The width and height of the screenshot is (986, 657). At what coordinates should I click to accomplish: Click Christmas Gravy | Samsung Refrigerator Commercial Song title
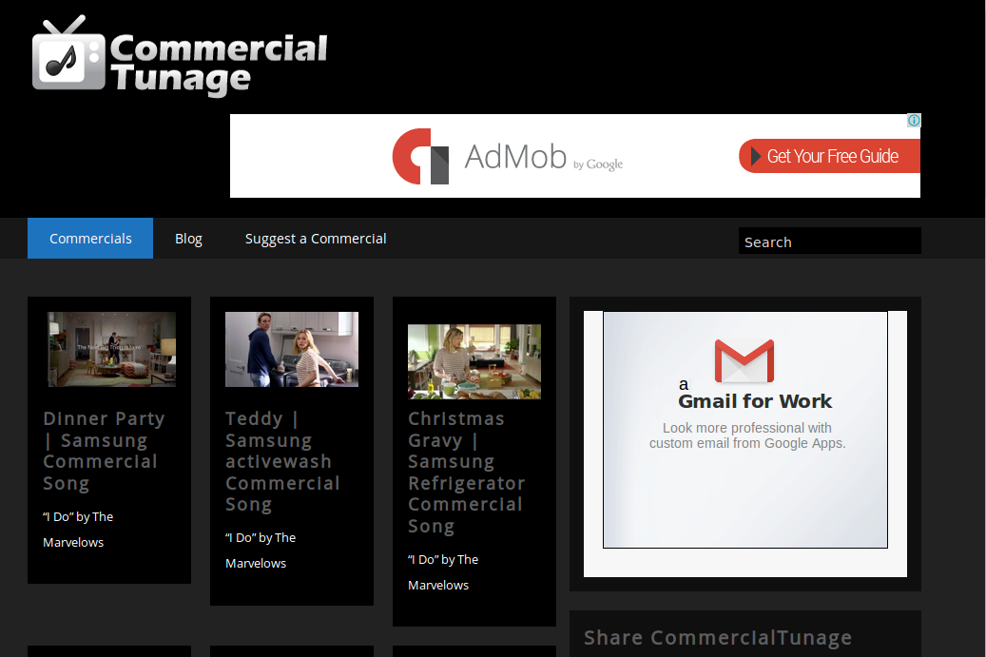pos(467,473)
